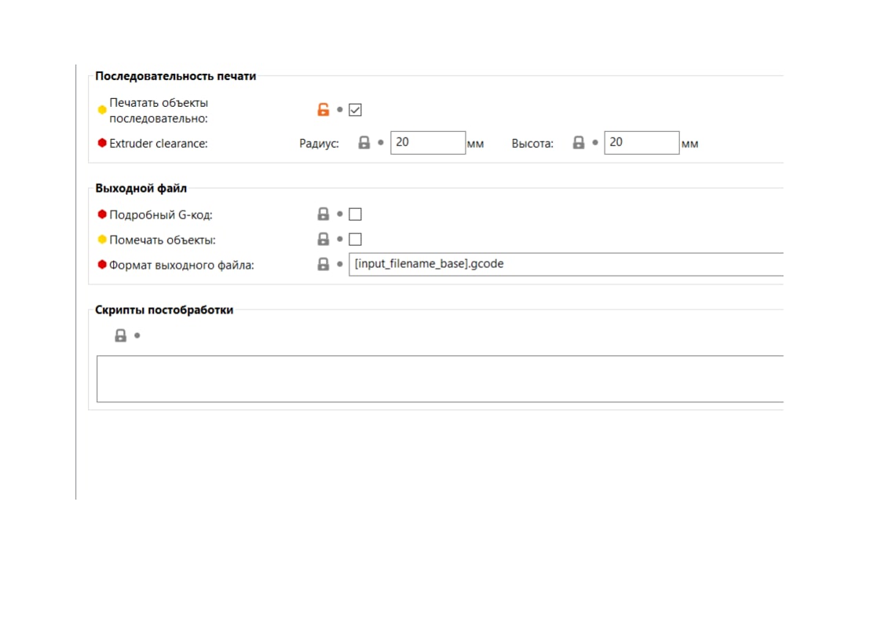Click reset dot beside Высота field
The image size is (881, 623).
(x=595, y=143)
